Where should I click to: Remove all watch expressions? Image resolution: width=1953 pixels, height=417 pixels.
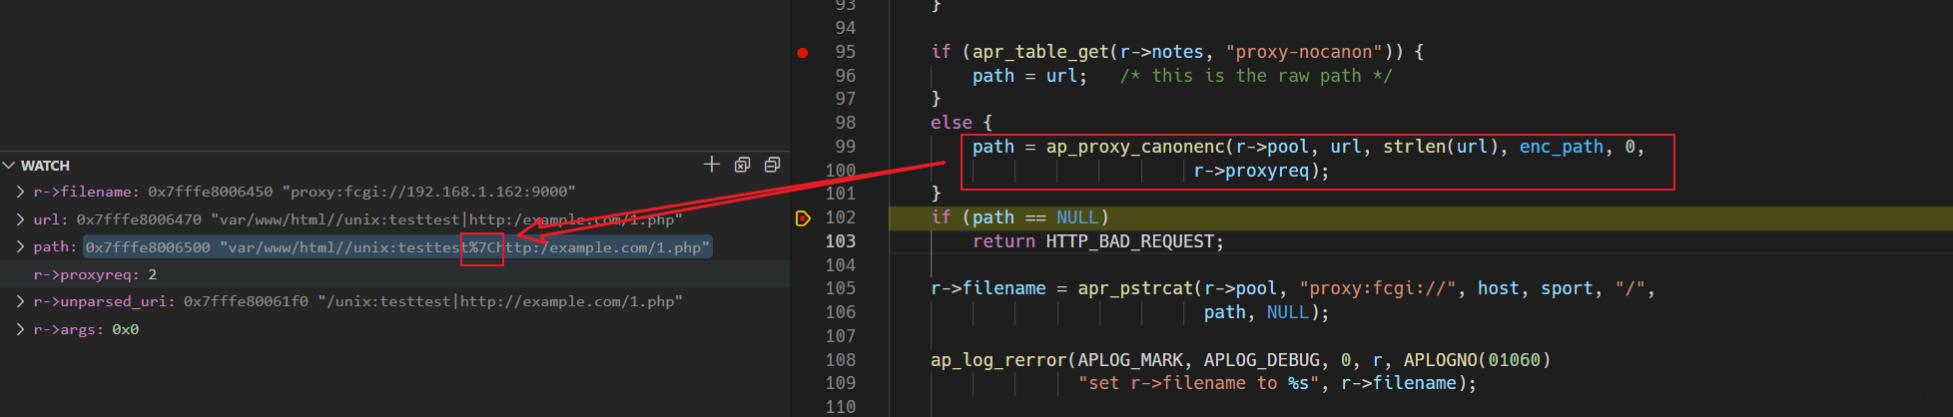click(x=772, y=165)
